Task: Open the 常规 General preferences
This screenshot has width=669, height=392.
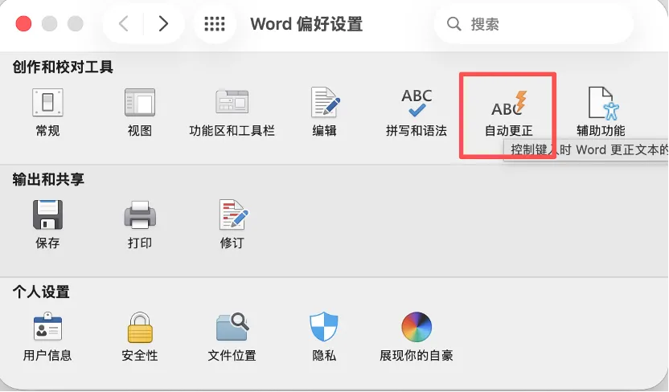Action: [47, 112]
